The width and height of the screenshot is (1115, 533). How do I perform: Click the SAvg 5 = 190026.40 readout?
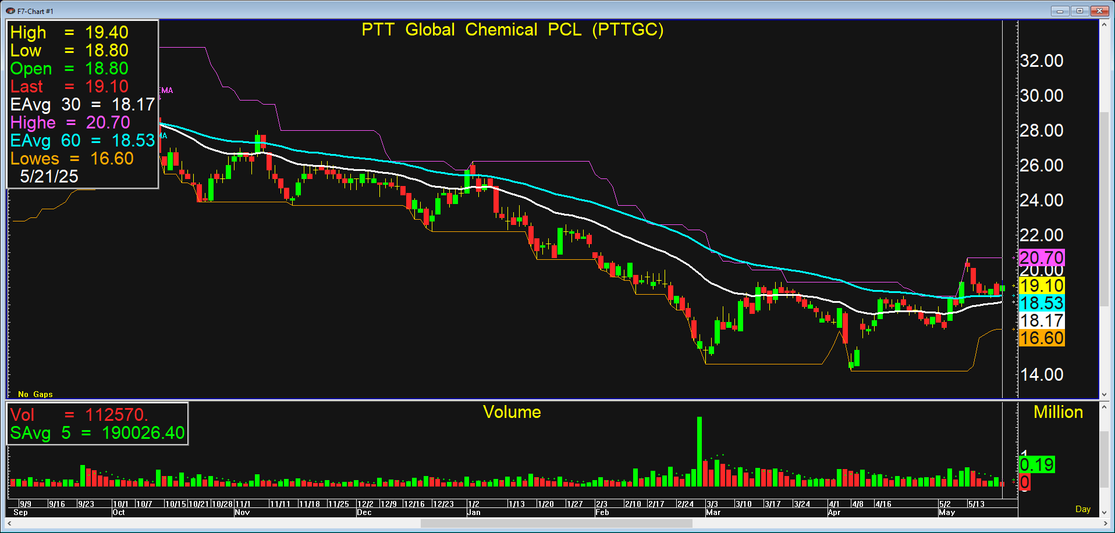pos(97,433)
